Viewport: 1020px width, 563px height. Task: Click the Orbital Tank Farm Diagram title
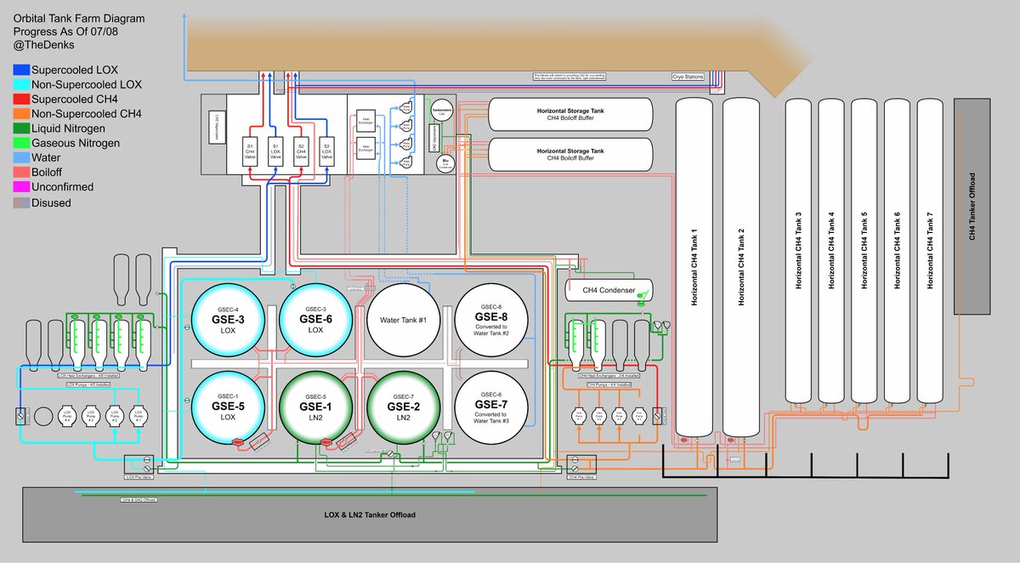pos(78,18)
